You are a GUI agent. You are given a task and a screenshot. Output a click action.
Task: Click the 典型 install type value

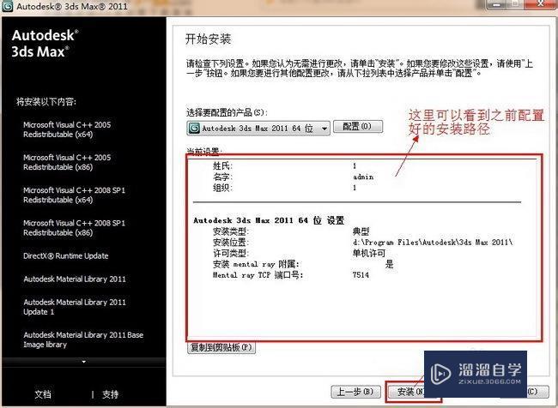[x=361, y=231]
